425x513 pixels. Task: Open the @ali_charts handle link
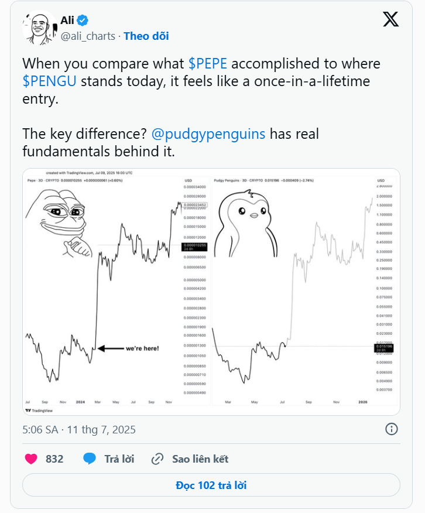click(x=88, y=36)
